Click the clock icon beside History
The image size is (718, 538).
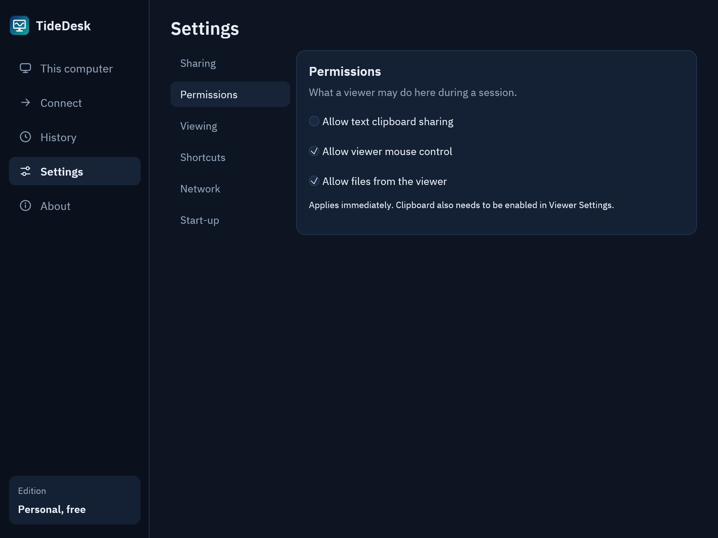(25, 137)
